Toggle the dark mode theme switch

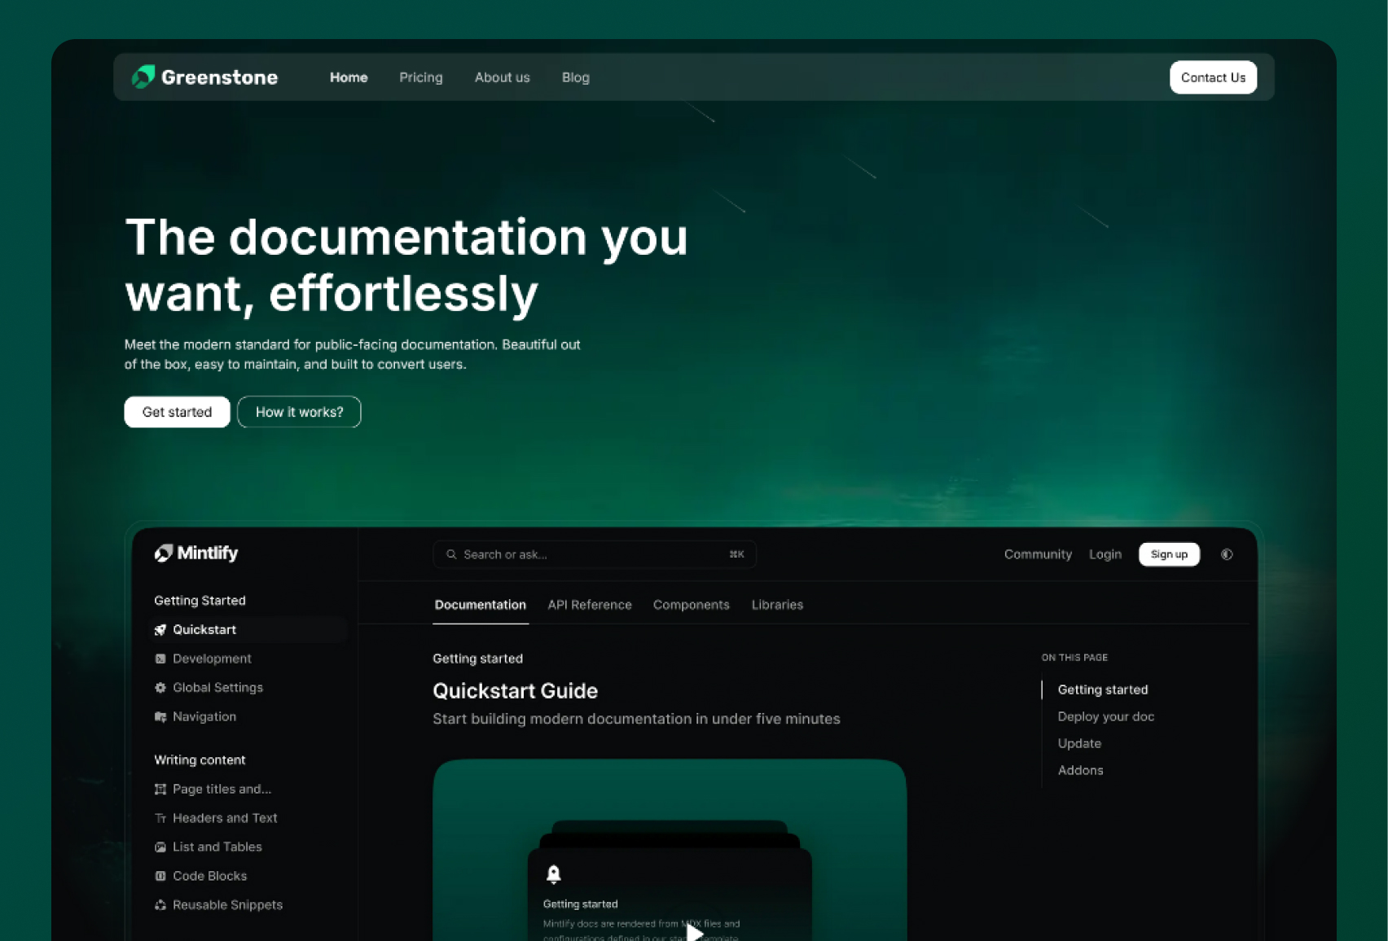pyautogui.click(x=1227, y=554)
